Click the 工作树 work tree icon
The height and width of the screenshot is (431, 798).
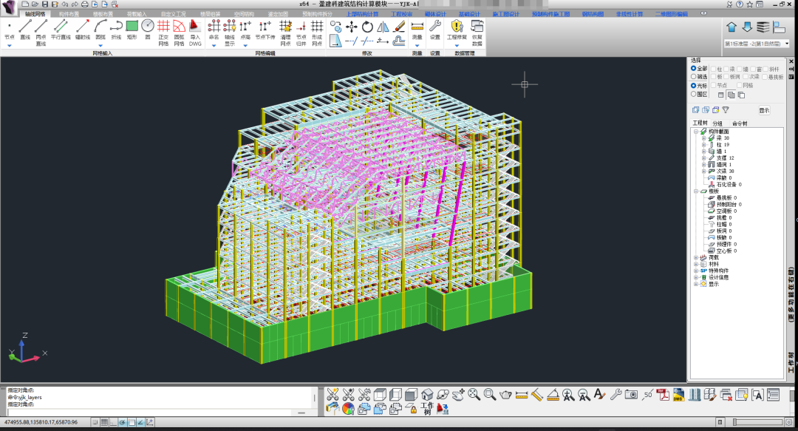tap(427, 409)
